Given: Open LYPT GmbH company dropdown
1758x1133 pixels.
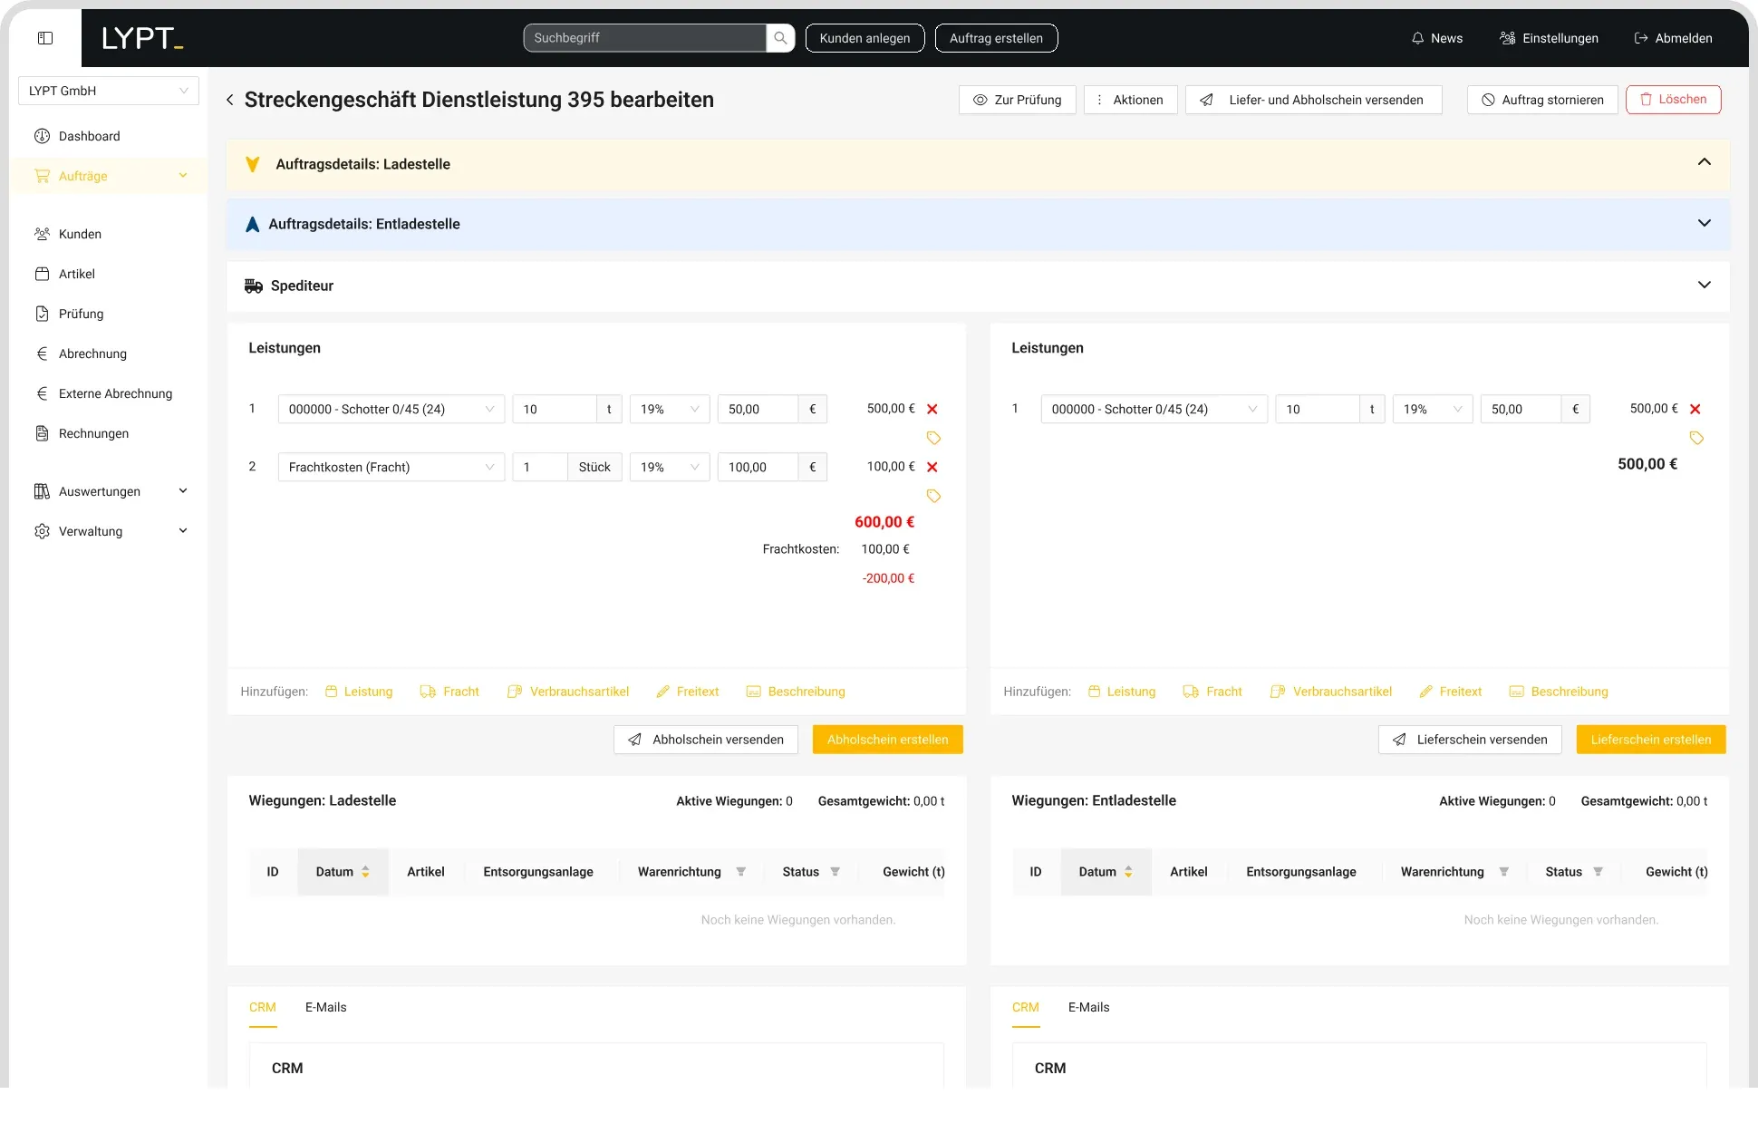Looking at the screenshot, I should (x=109, y=91).
